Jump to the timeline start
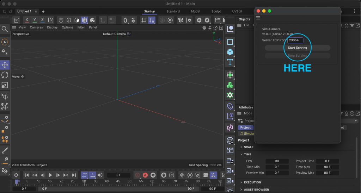Screen dimensions: 361x193 [26, 175]
